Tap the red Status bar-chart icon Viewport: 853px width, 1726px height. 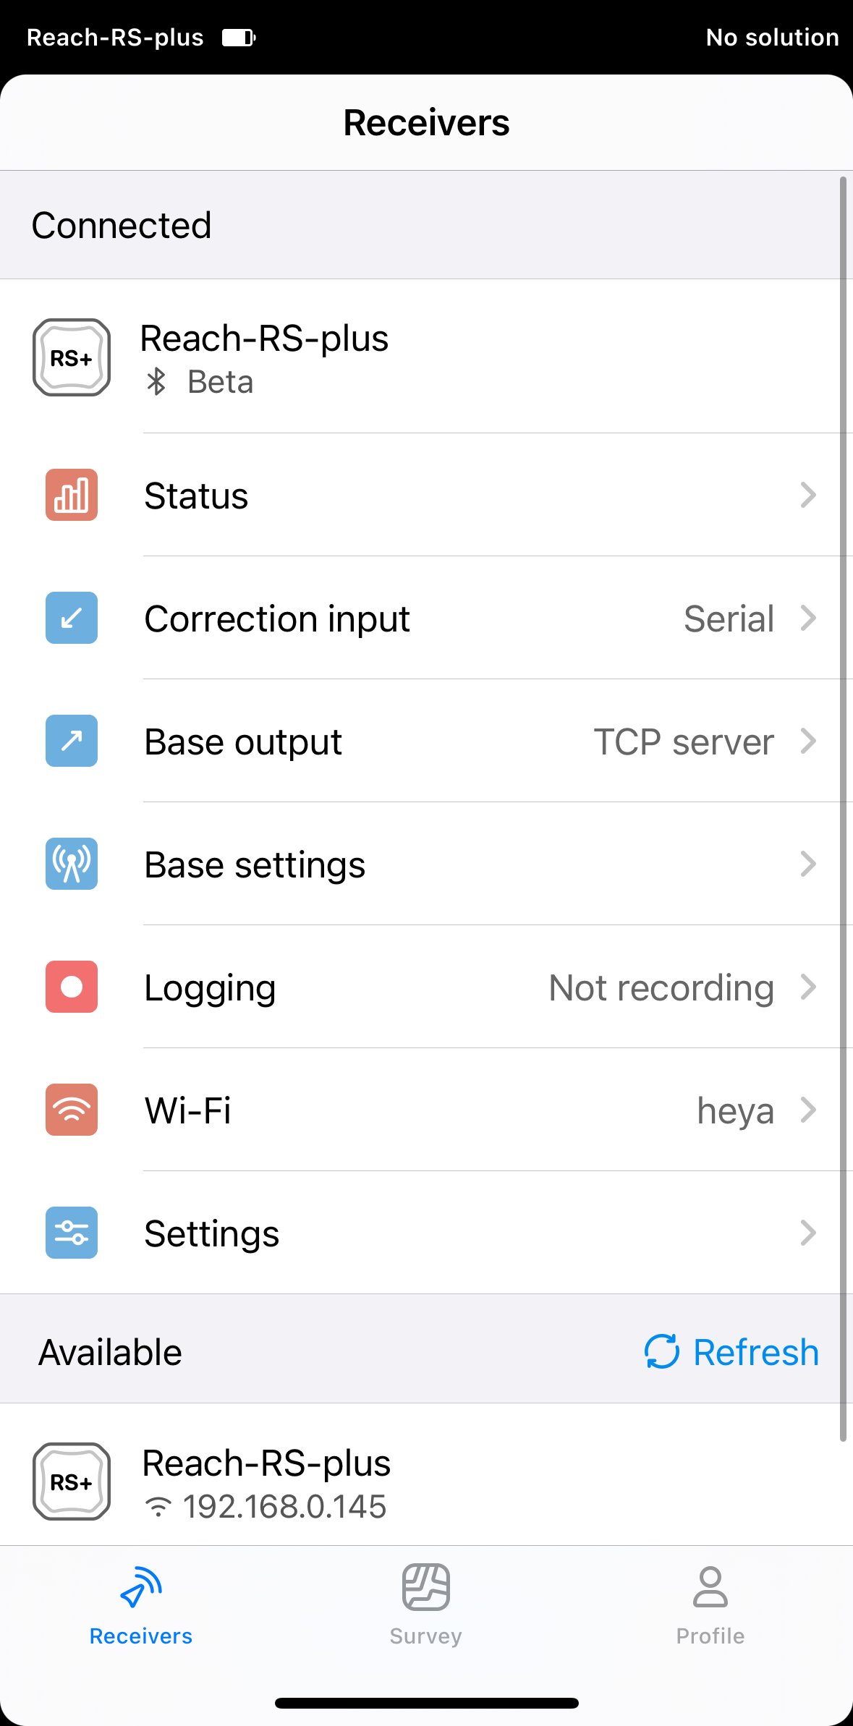72,495
